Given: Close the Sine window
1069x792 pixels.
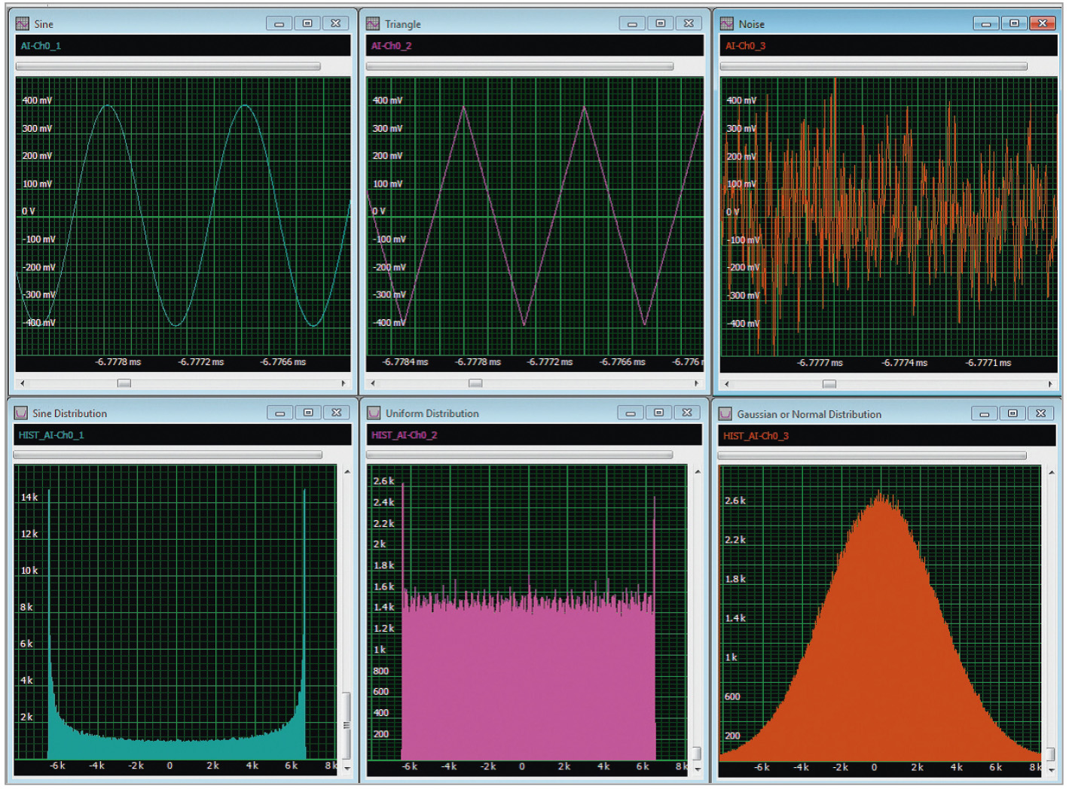Looking at the screenshot, I should [x=336, y=24].
